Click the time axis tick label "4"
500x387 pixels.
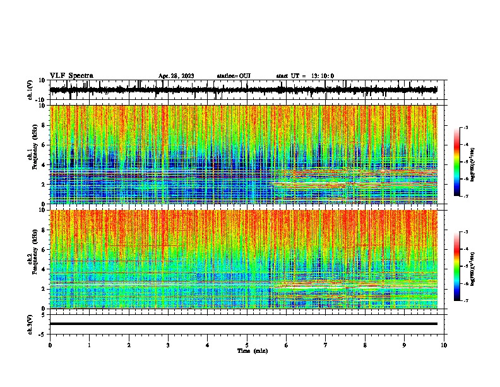[x=208, y=345]
